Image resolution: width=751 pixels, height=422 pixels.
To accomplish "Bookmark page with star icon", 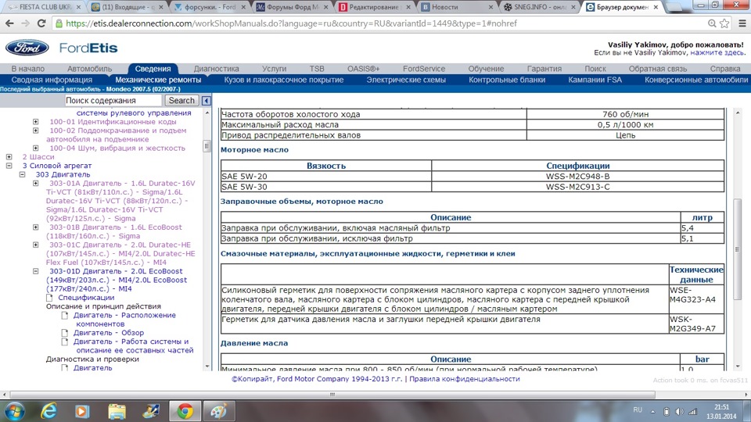I will coord(724,23).
